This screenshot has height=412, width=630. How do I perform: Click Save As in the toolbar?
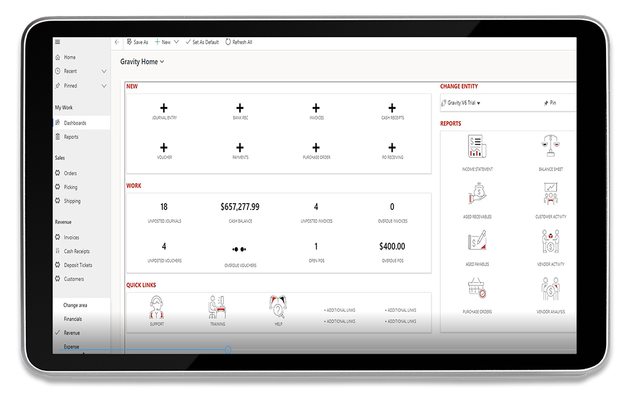click(x=137, y=42)
